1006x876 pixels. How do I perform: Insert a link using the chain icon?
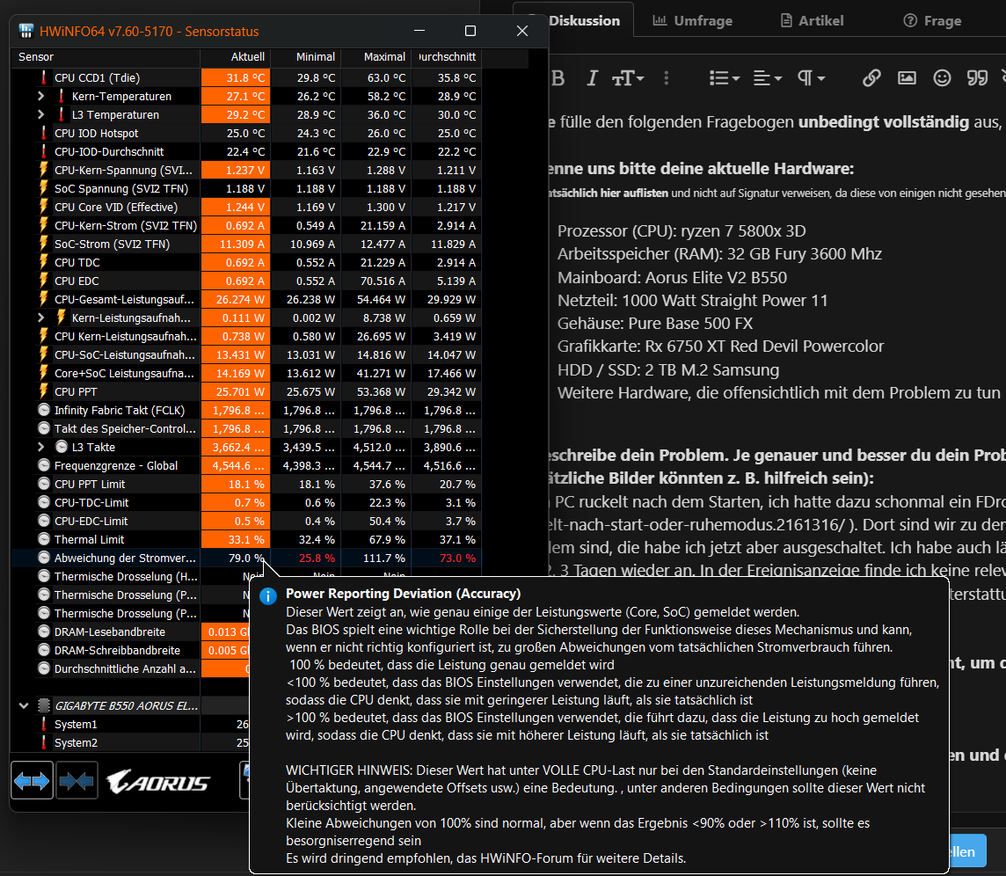pyautogui.click(x=871, y=78)
